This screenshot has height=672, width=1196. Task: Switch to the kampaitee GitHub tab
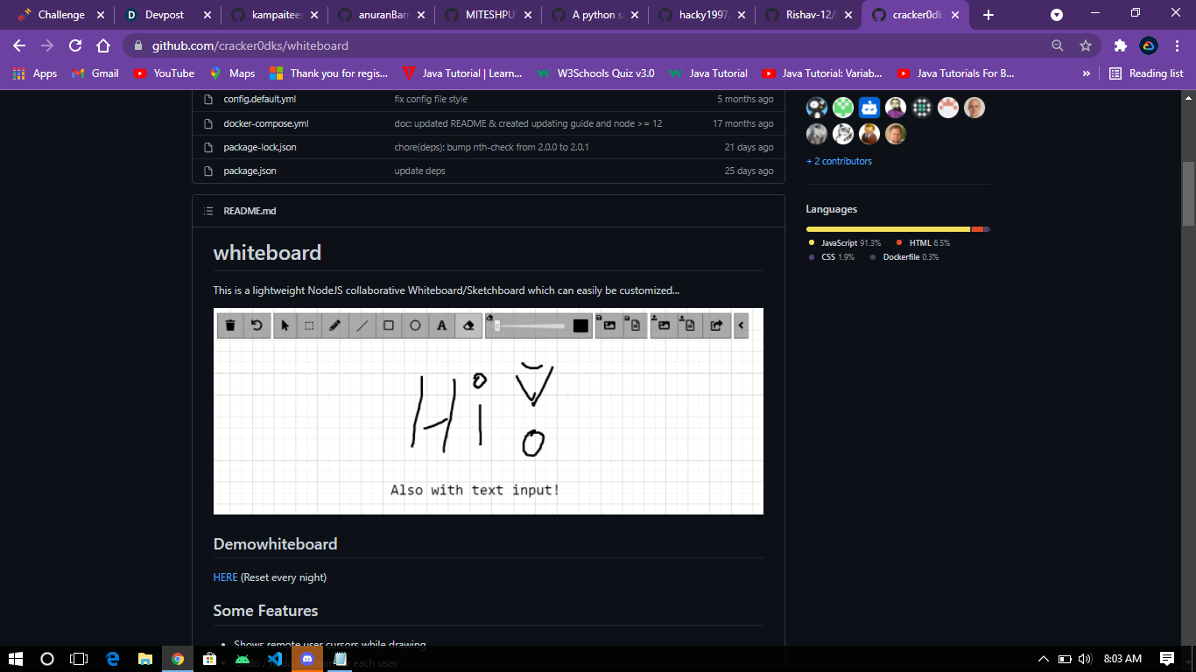pos(274,15)
